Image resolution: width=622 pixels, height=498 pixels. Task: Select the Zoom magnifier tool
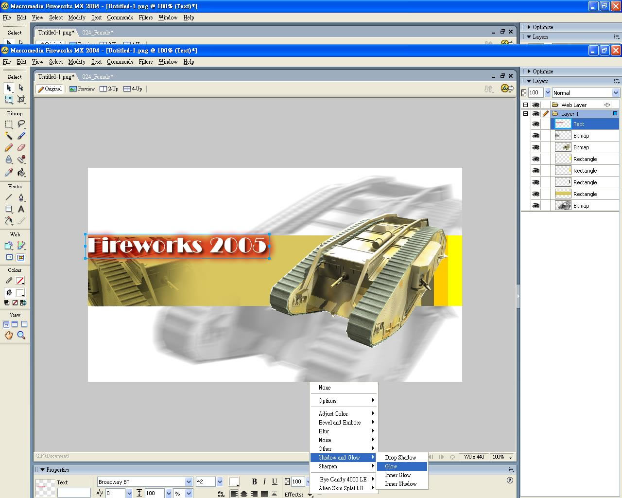(x=21, y=335)
